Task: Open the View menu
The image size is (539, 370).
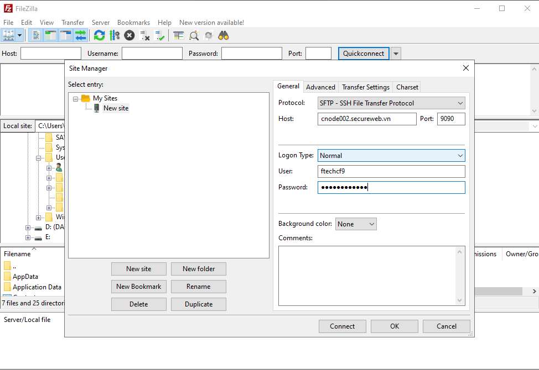Action: (x=46, y=23)
